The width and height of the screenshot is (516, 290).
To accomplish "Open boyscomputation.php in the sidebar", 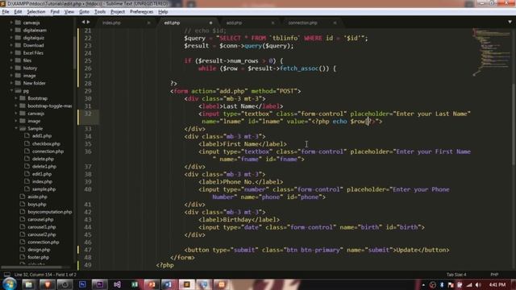I will point(50,212).
